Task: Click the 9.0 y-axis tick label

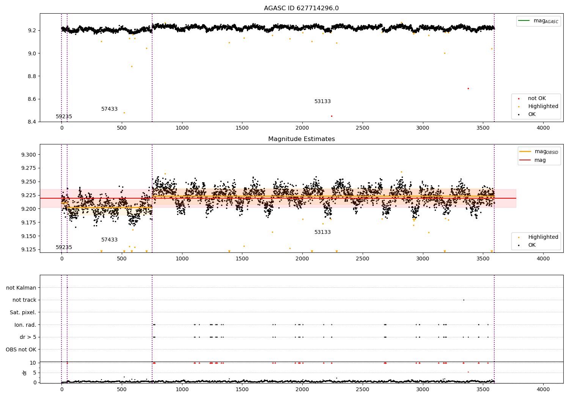Action: (31, 53)
